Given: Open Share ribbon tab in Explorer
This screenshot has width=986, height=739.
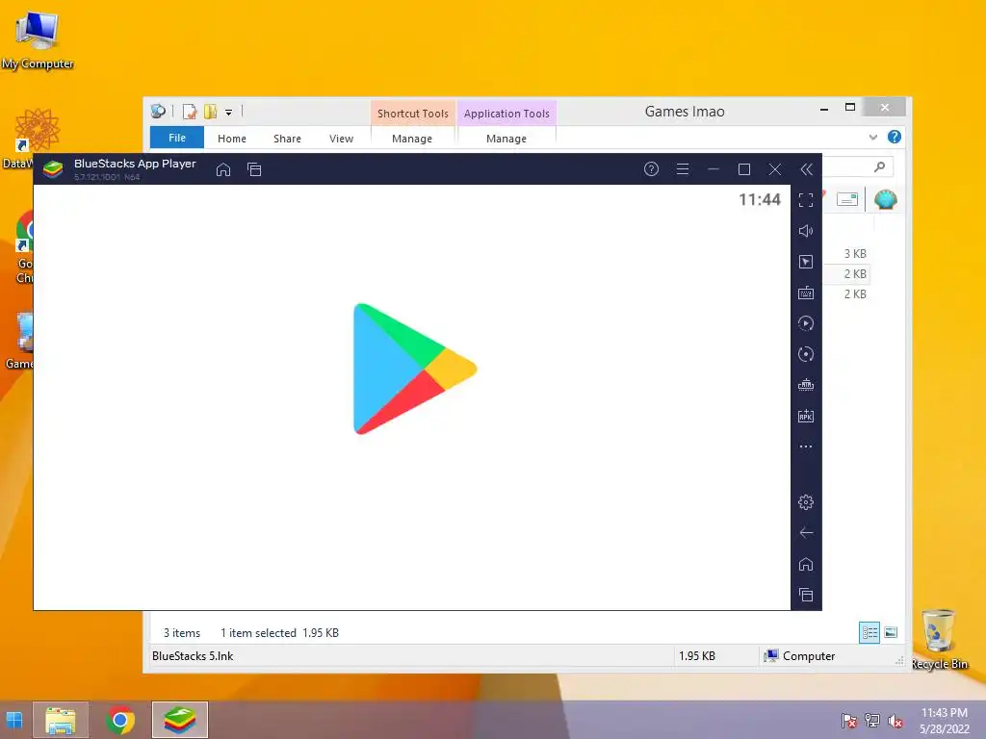Looking at the screenshot, I should point(287,139).
